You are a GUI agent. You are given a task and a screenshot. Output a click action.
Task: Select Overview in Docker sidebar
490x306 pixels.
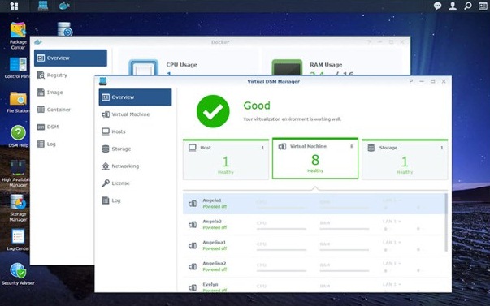(71, 58)
